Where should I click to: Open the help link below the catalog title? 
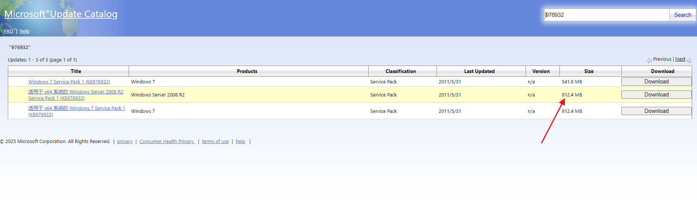pos(25,31)
